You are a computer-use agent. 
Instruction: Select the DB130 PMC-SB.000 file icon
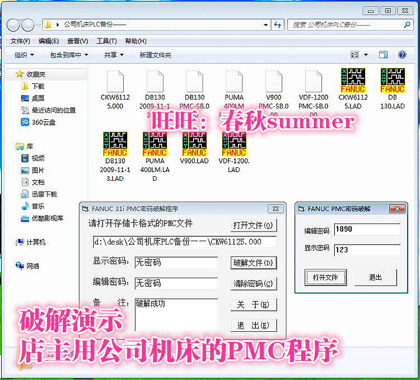tap(194, 81)
